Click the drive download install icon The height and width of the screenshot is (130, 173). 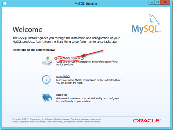[x=47, y=62]
